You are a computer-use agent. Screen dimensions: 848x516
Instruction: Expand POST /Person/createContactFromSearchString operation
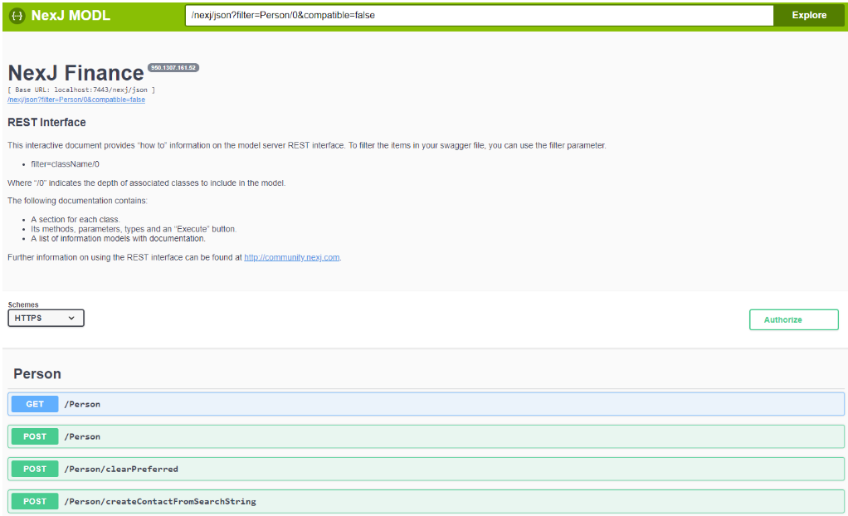pyautogui.click(x=160, y=501)
